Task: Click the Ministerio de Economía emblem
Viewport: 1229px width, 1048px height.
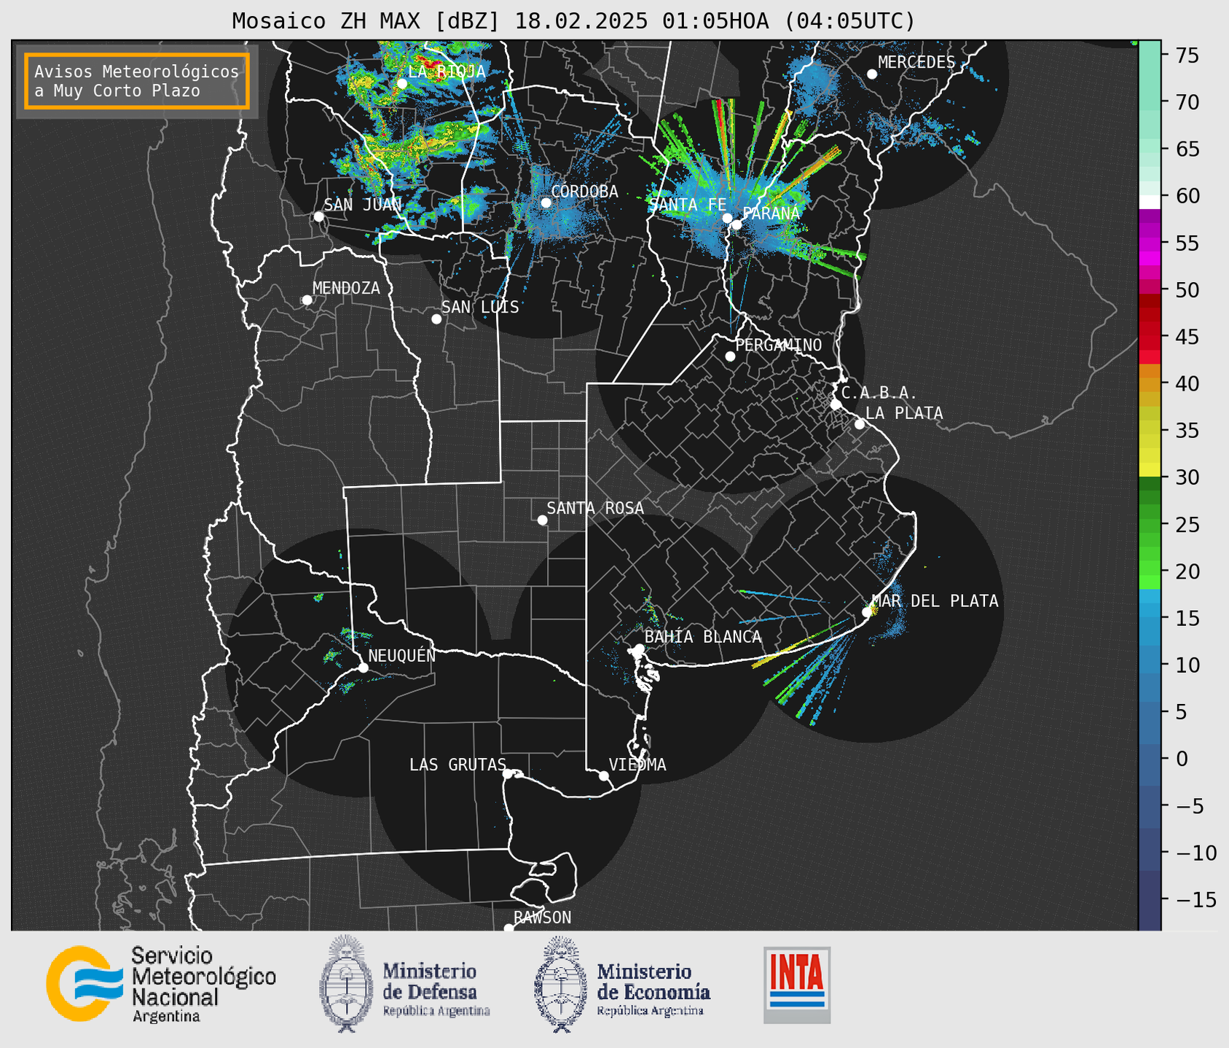Action: [x=561, y=984]
